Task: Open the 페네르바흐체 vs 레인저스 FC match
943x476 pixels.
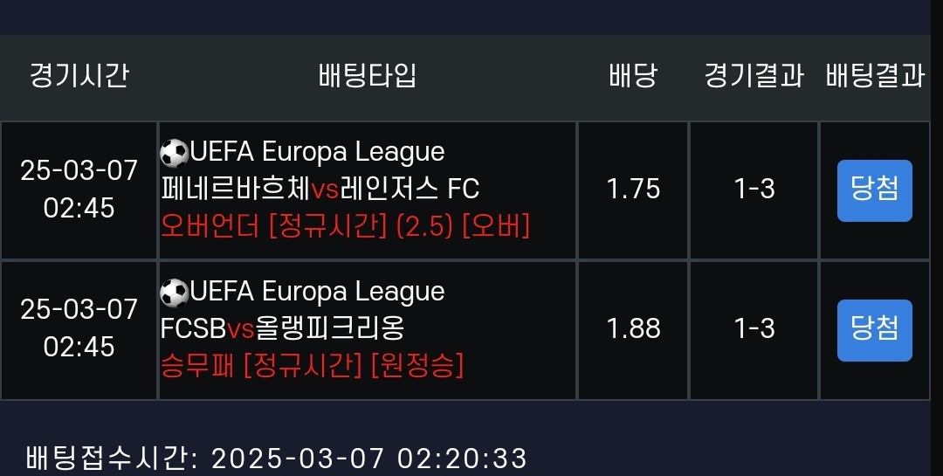Action: click(320, 189)
